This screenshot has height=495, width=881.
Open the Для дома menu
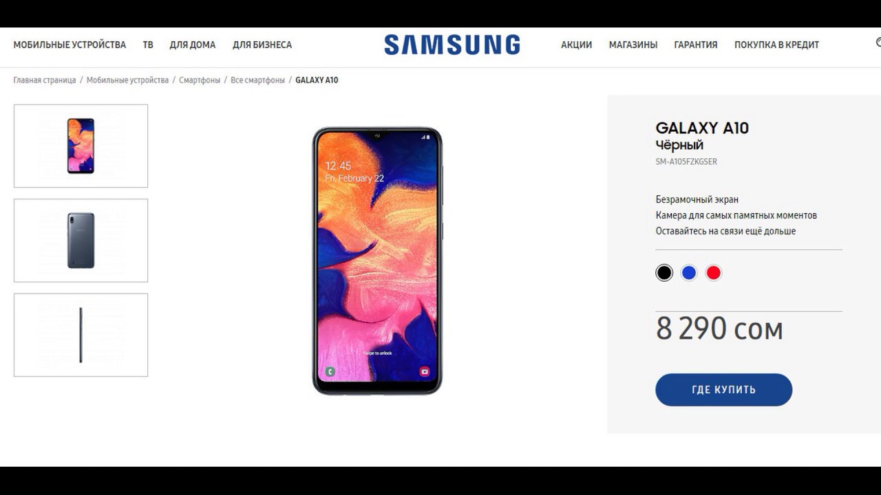coord(193,45)
